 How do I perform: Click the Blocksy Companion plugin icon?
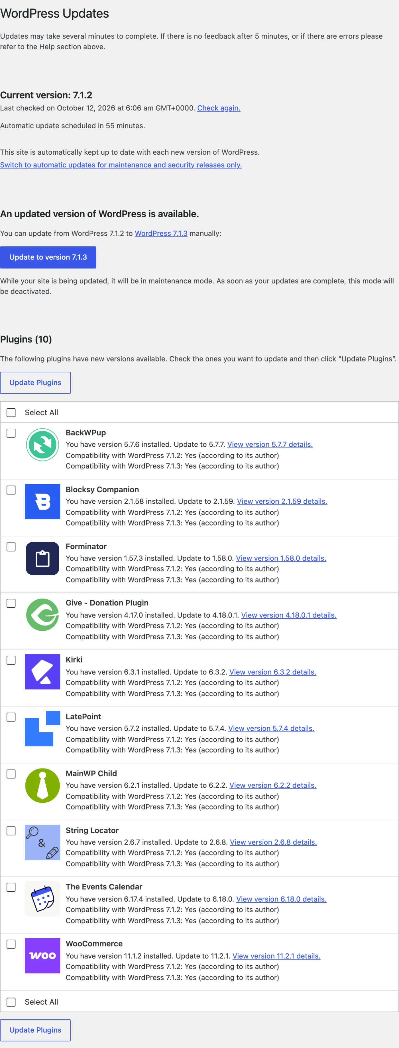pyautogui.click(x=42, y=502)
